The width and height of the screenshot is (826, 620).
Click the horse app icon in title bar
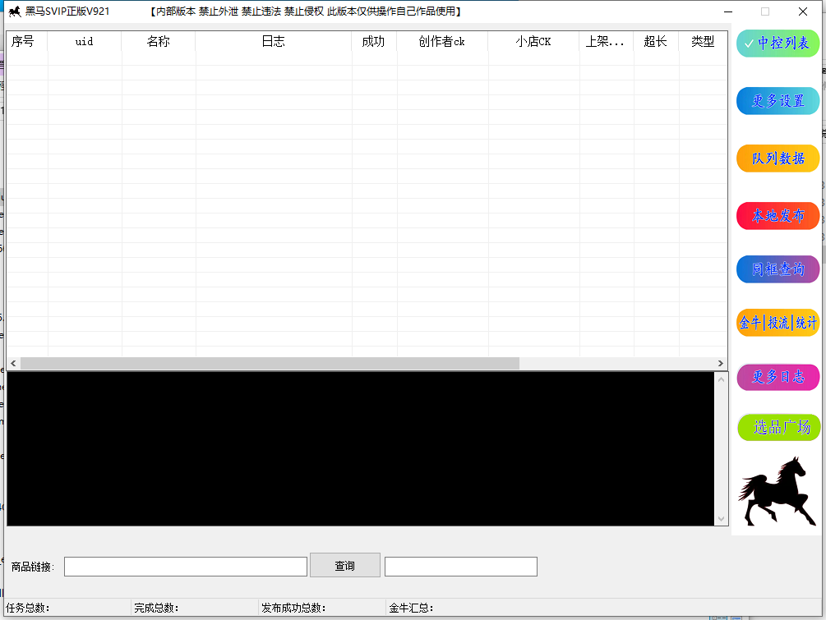point(15,11)
